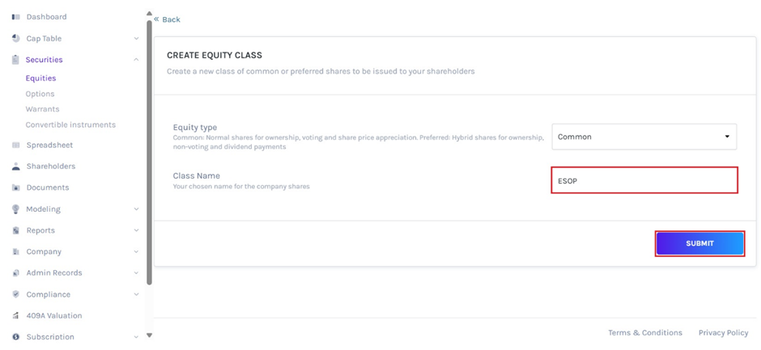Click the Compliance shield icon
This screenshot has width=761, height=350.
click(16, 294)
